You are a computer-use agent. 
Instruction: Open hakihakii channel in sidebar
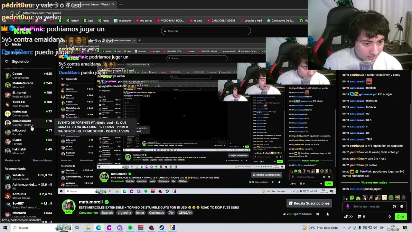click(28, 151)
